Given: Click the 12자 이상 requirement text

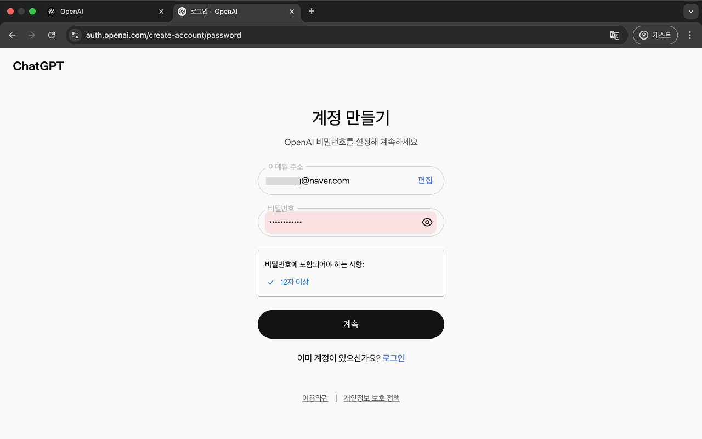Looking at the screenshot, I should 295,282.
